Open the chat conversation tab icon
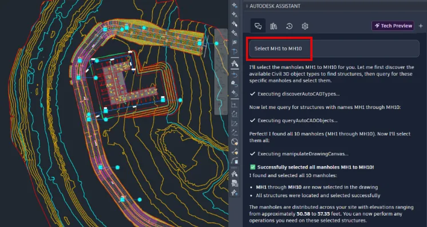The width and height of the screenshot is (427, 227). coord(258,26)
